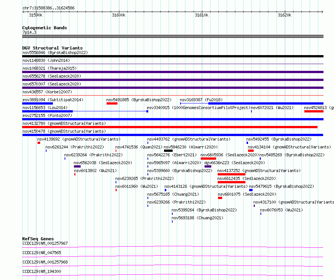
Task: Open the nsv5479615 (ByrskaBishop2022) label
Action: pyautogui.click(x=281, y=186)
